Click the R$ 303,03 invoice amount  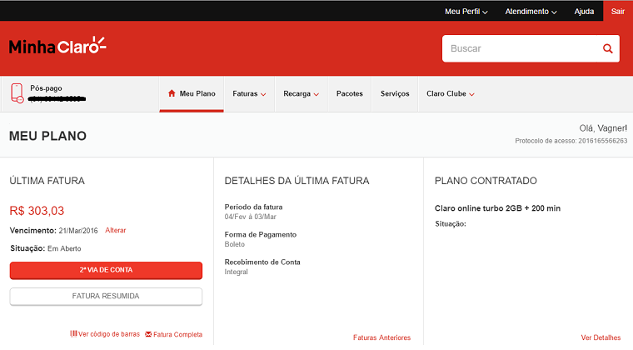pyautogui.click(x=37, y=211)
